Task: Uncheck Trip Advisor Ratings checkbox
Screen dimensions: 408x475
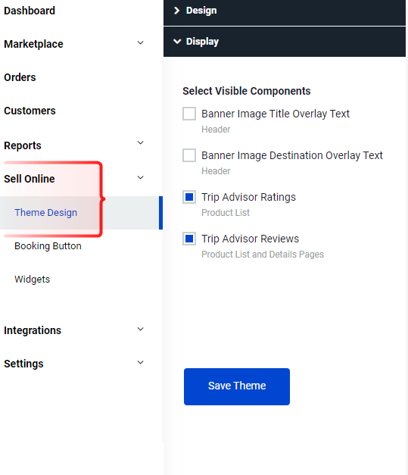Action: 189,197
